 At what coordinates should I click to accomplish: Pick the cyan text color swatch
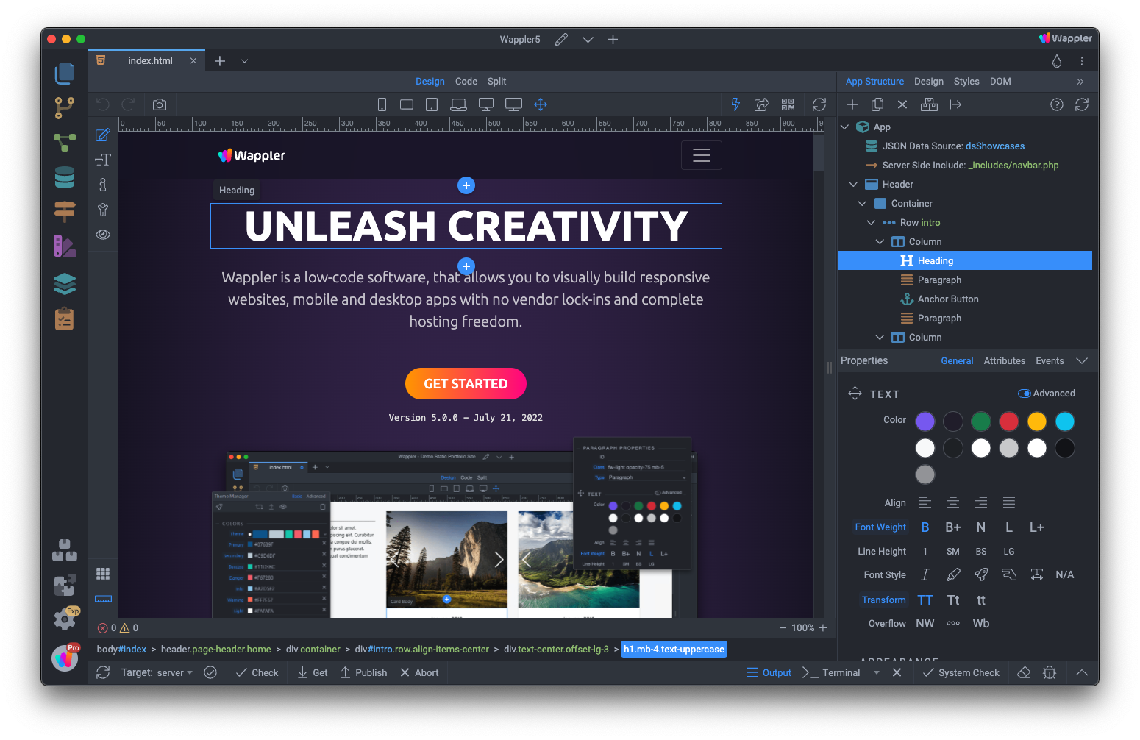point(1065,421)
